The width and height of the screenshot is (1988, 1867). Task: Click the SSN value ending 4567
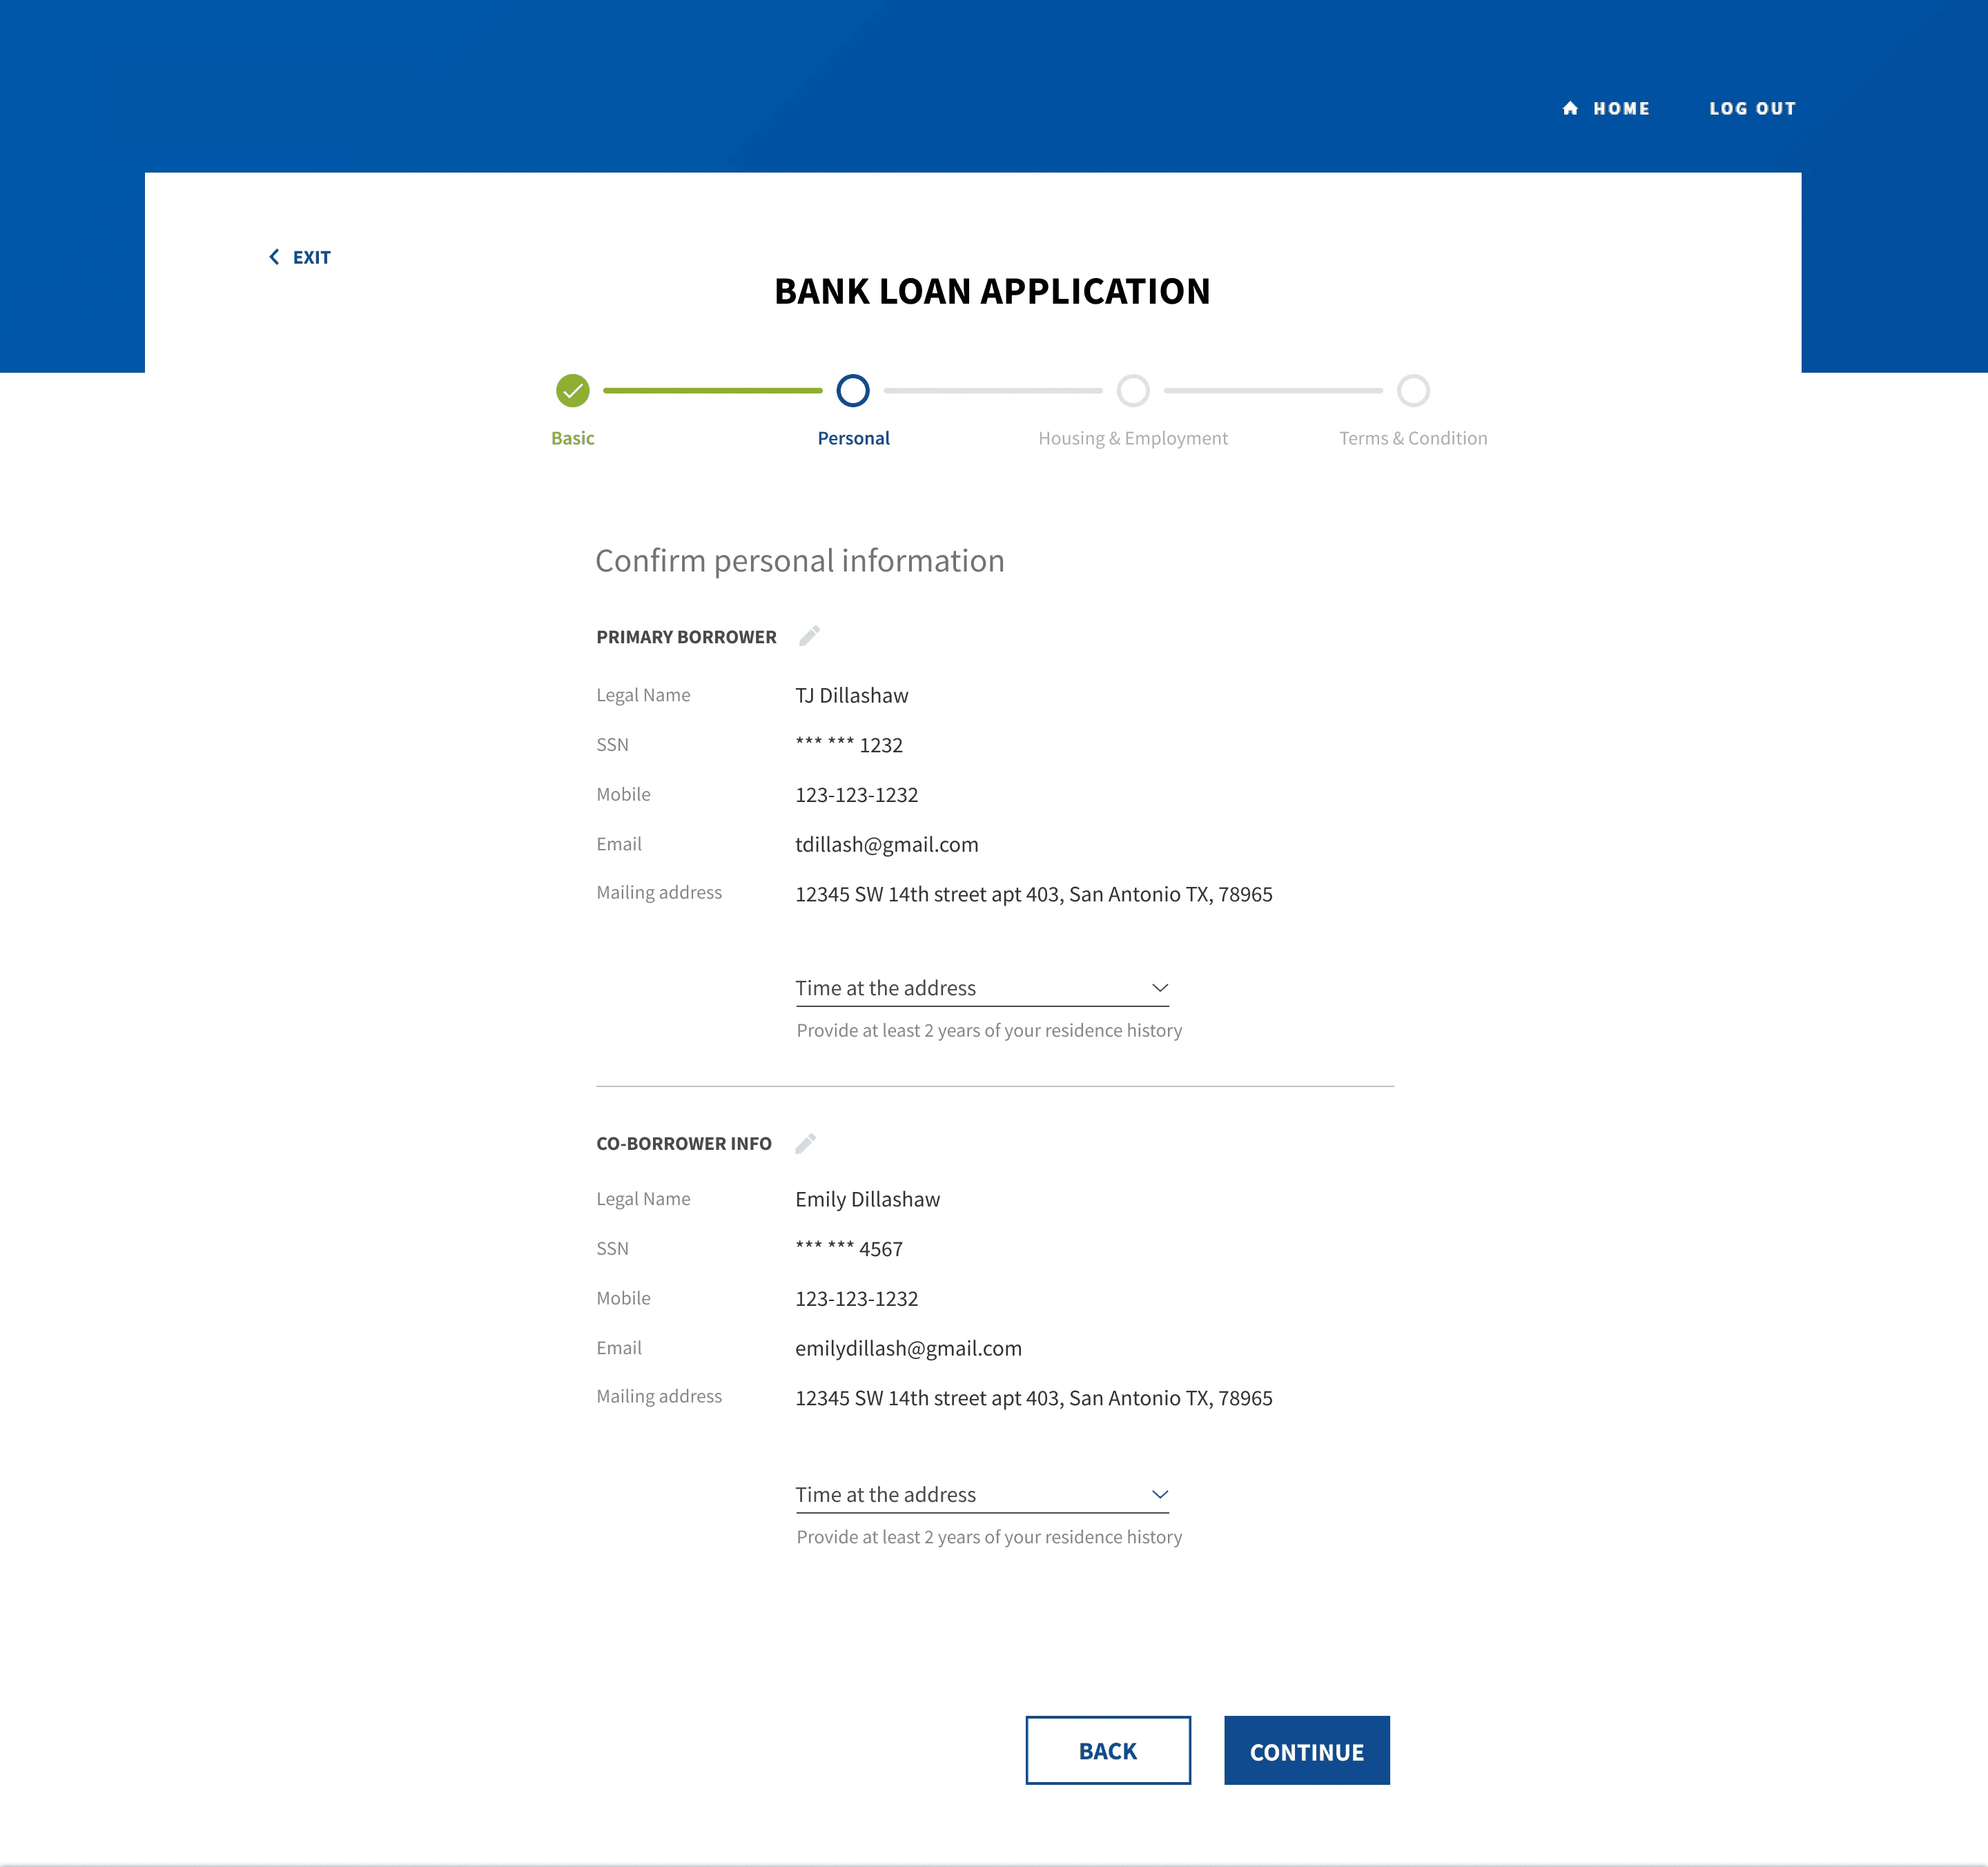point(849,1248)
